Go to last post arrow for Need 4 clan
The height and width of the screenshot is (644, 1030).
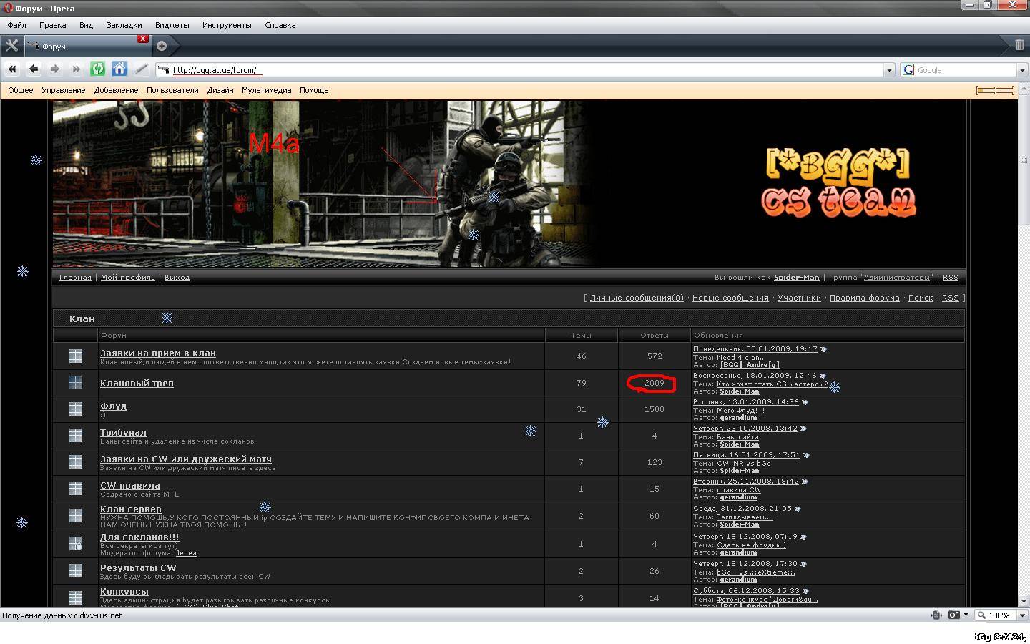pyautogui.click(x=823, y=349)
